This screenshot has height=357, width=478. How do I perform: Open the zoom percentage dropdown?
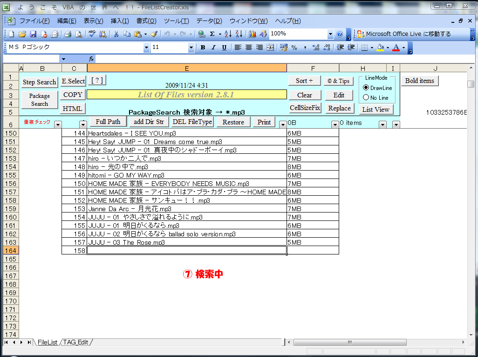click(x=330, y=34)
